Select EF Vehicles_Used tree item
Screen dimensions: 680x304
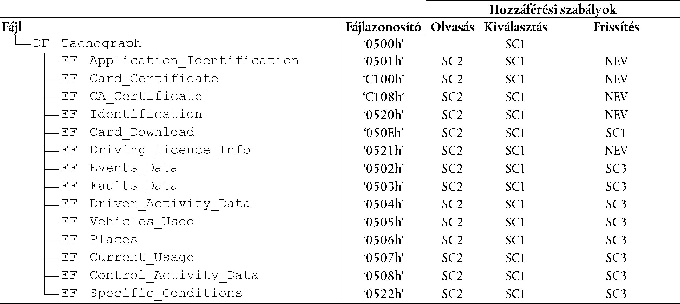pyautogui.click(x=128, y=222)
